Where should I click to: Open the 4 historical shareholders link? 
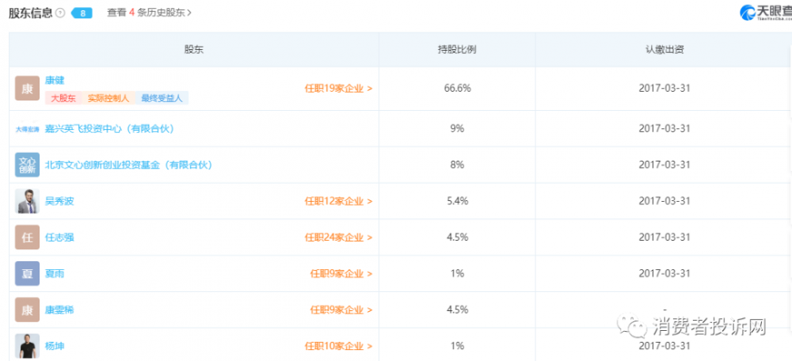pos(149,13)
